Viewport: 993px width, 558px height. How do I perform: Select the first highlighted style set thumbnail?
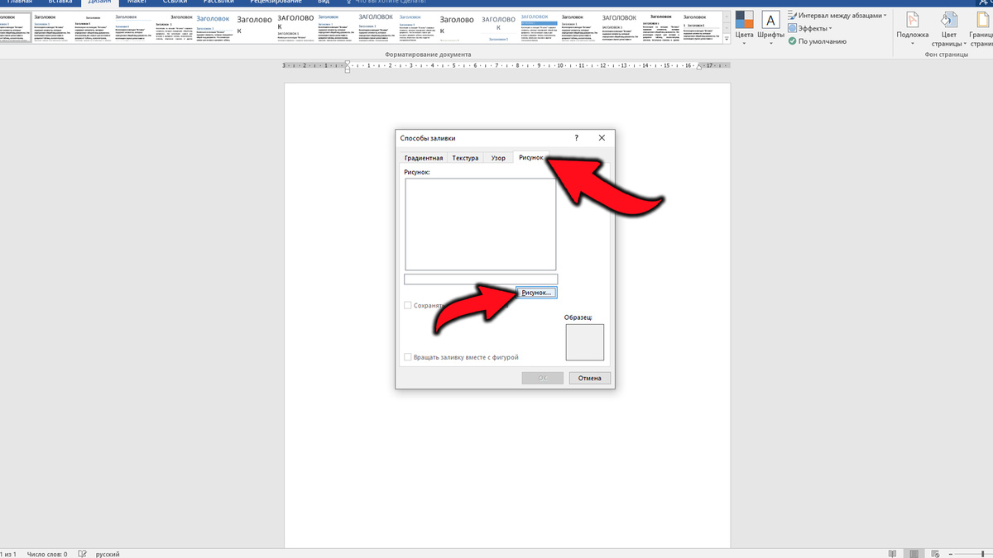click(x=14, y=28)
